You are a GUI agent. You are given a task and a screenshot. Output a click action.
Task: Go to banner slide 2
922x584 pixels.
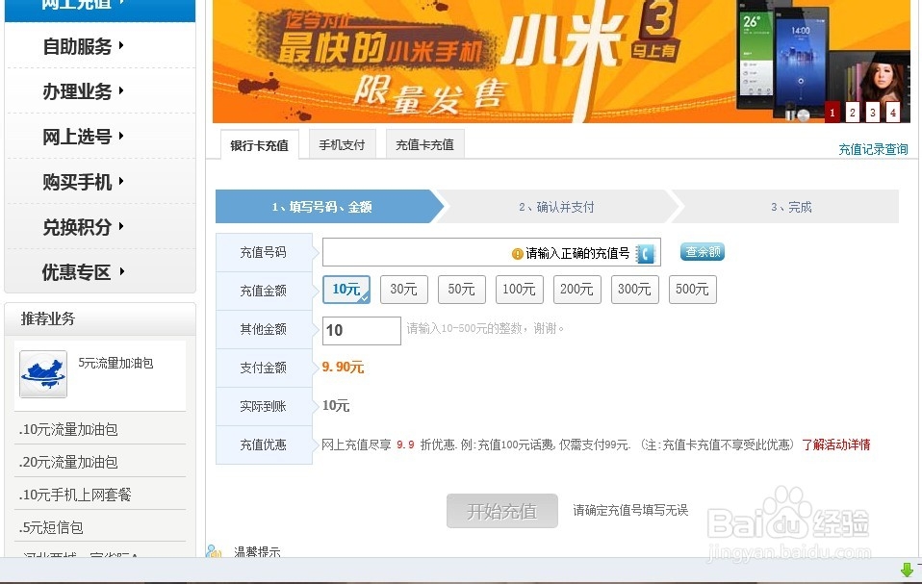(852, 112)
